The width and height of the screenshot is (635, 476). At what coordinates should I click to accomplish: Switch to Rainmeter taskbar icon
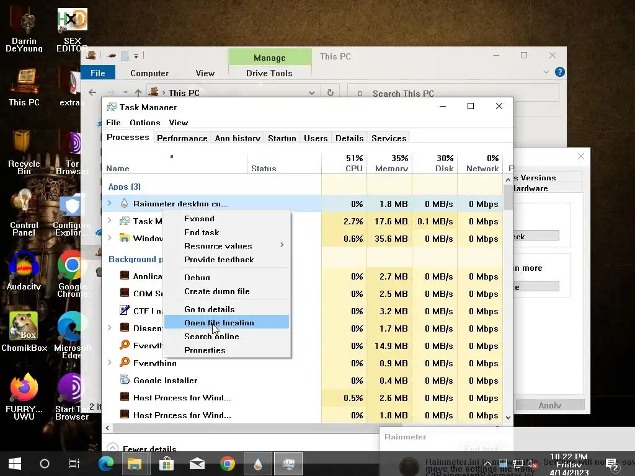tap(257, 464)
